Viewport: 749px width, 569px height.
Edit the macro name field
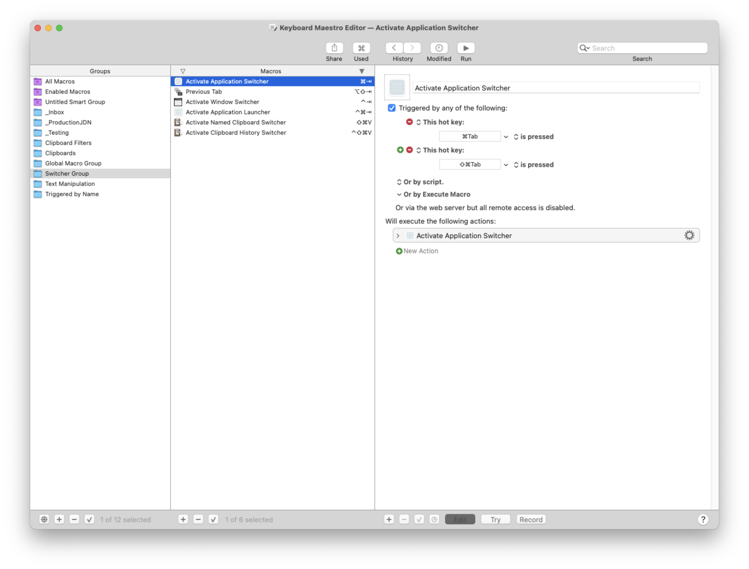point(556,88)
